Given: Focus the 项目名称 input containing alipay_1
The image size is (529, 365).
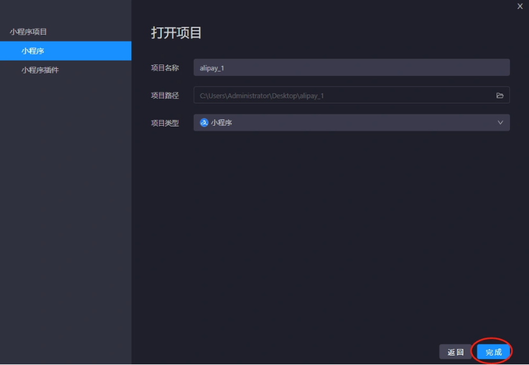Looking at the screenshot, I should (352, 68).
